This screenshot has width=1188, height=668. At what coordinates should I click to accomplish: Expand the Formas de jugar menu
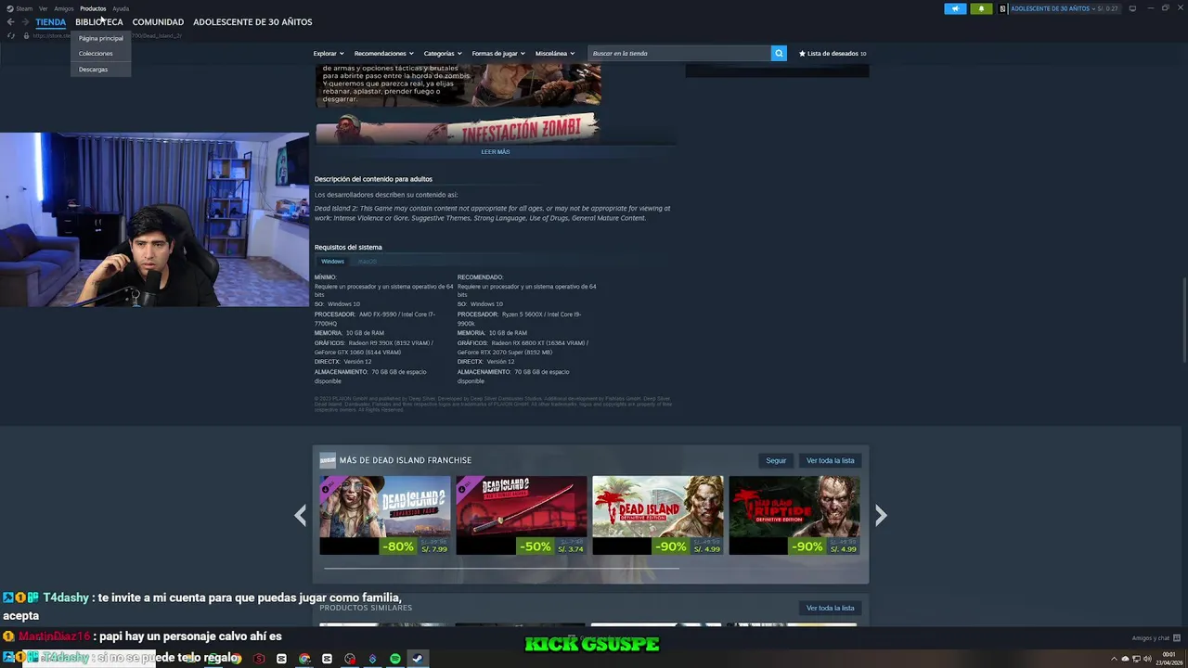coord(498,53)
